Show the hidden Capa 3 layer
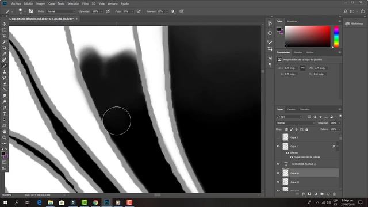Screen dimensions: 368x207 point(278,137)
